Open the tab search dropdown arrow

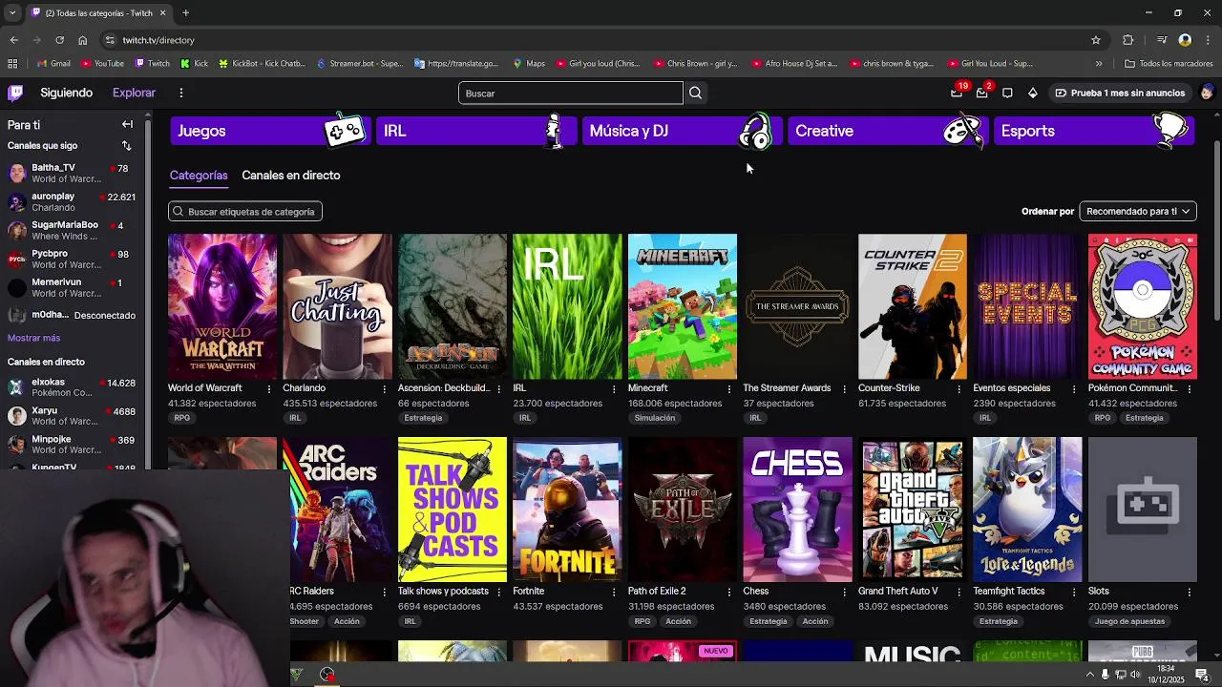coord(11,12)
